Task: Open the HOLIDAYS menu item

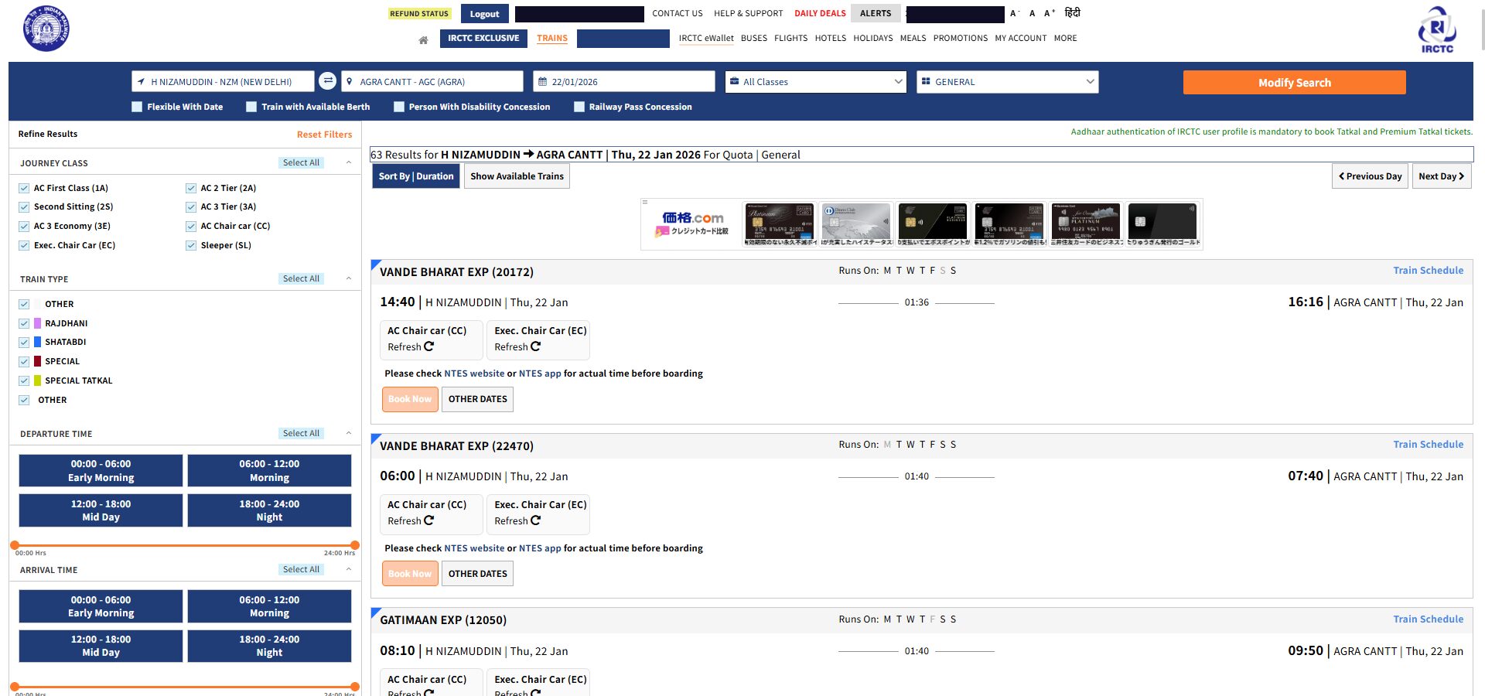Action: (x=872, y=39)
